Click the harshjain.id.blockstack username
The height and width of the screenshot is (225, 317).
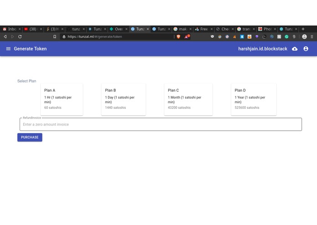(263, 49)
